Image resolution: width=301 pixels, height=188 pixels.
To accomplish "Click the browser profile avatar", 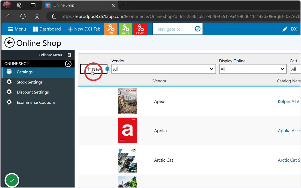I will [7, 5].
